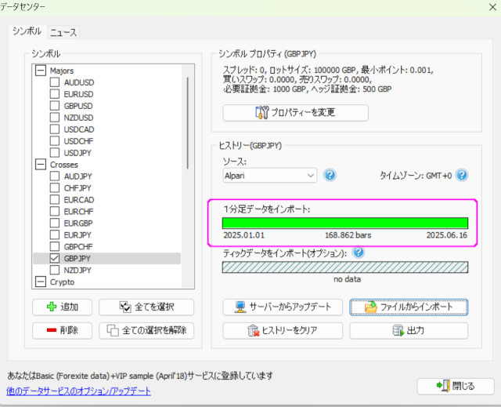Viewport: 501px width, 407px height.
Task: Click the wrench icon on property change button
Action: (x=262, y=112)
